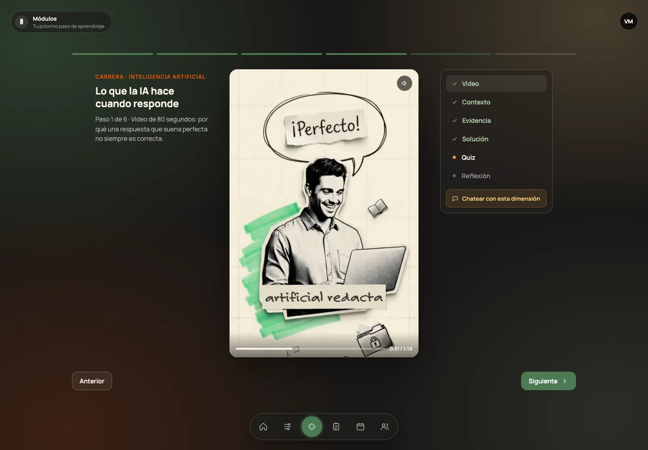Go to the Reflexión step
This screenshot has width=648, height=450.
point(496,176)
